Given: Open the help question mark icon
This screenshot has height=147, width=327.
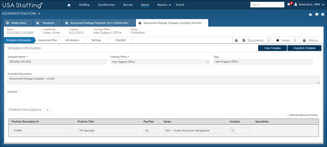Looking at the screenshot, I should [x=323, y=14].
